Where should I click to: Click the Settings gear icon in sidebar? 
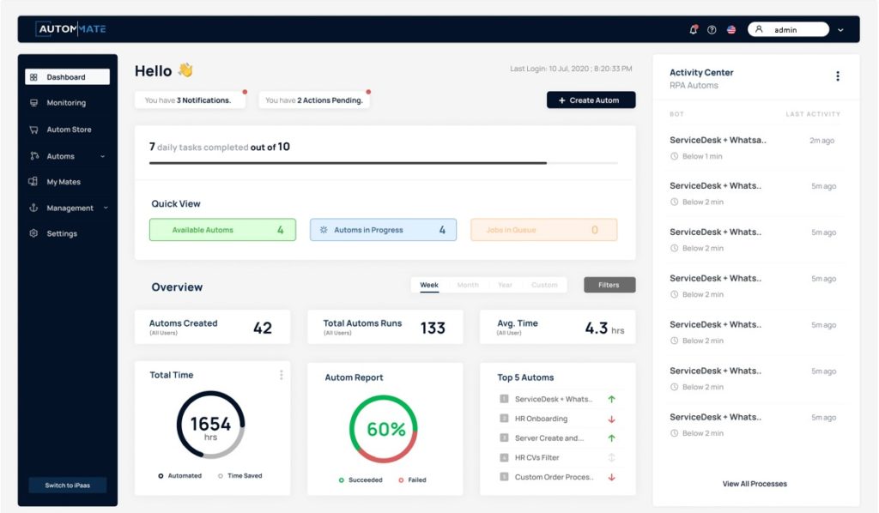point(33,233)
